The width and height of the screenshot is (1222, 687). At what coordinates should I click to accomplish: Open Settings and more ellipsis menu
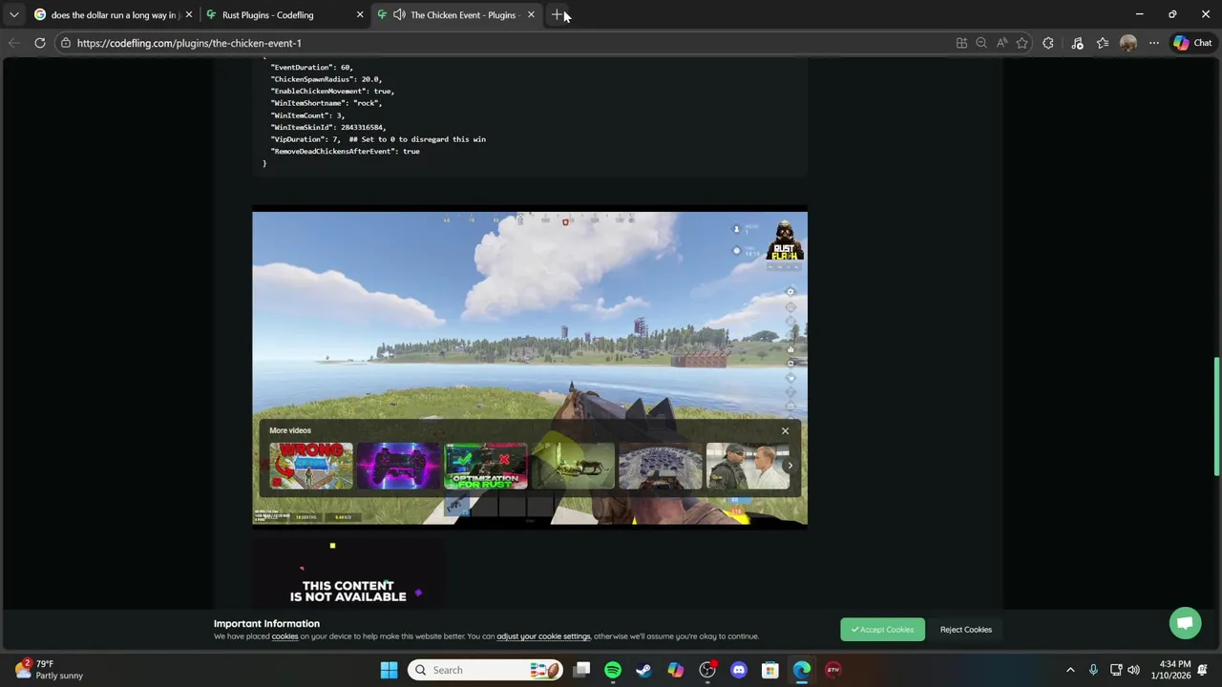(1154, 43)
